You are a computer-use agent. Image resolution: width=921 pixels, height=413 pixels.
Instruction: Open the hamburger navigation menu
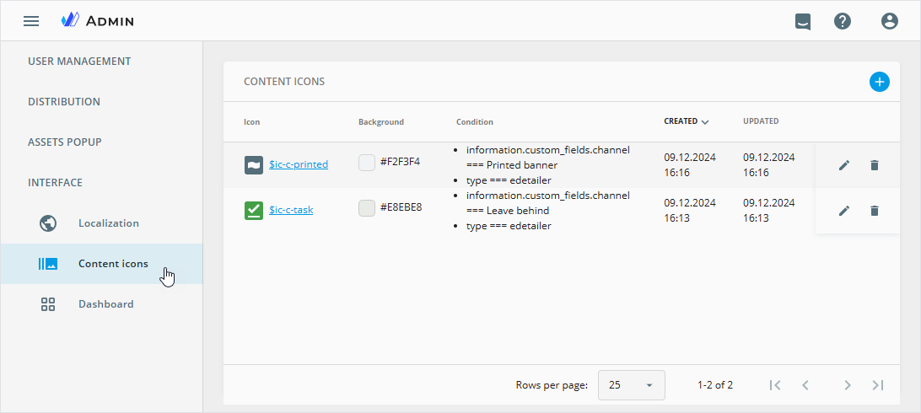(31, 21)
